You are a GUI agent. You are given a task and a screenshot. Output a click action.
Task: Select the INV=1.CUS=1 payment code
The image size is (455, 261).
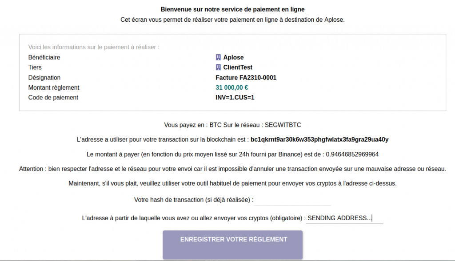235,98
